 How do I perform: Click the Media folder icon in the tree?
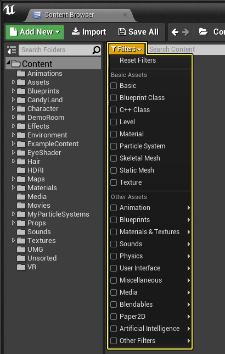point(21,197)
